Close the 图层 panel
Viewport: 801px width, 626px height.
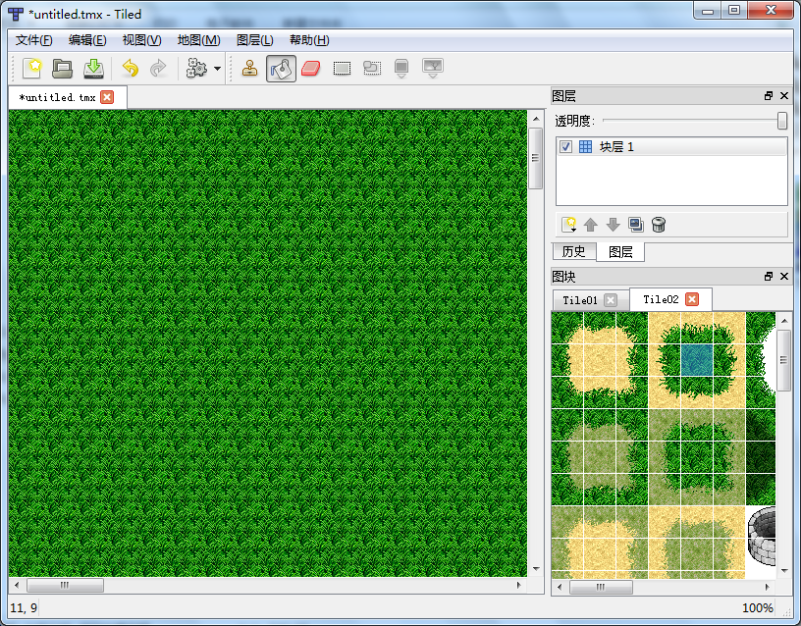(784, 95)
